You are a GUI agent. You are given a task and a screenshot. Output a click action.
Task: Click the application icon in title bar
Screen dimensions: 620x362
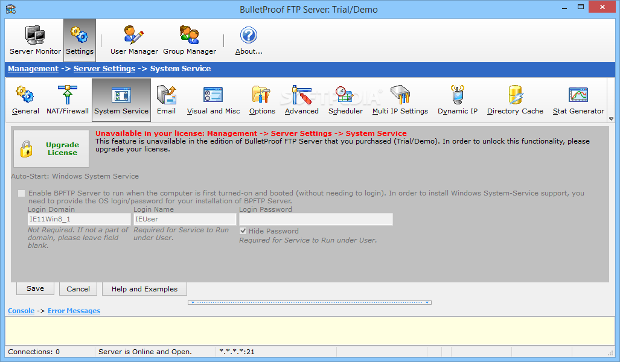click(11, 9)
